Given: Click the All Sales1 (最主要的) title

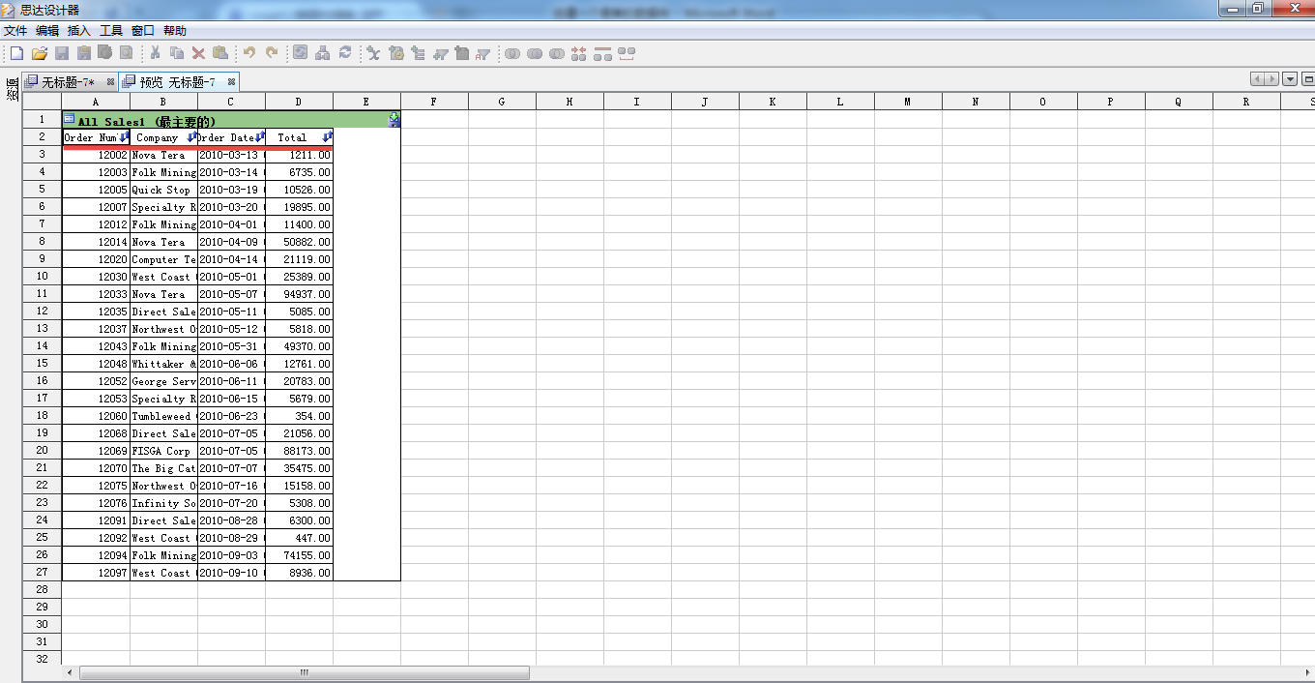Looking at the screenshot, I should (x=147, y=121).
